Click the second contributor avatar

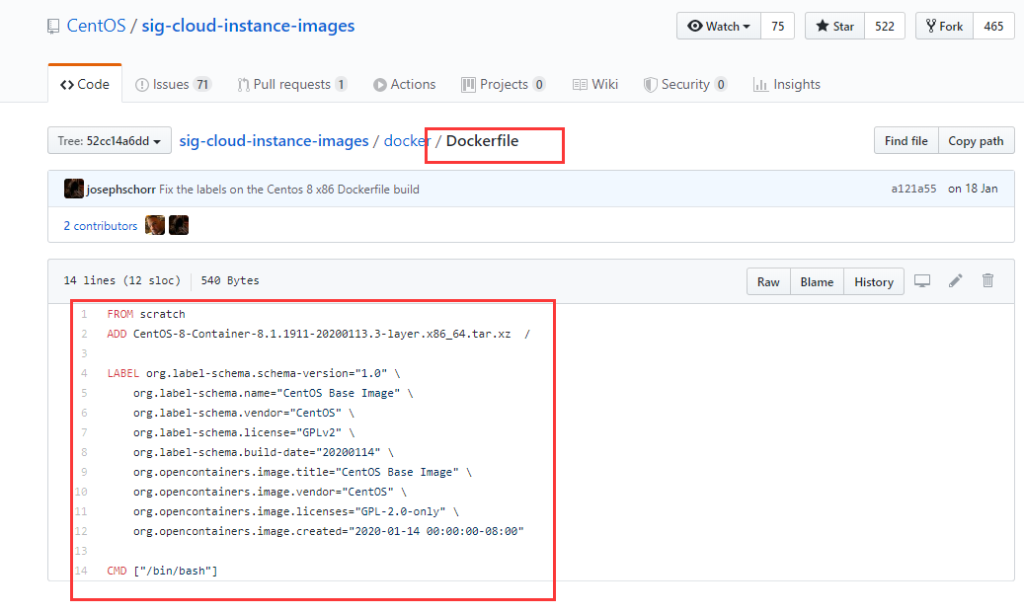(x=179, y=225)
